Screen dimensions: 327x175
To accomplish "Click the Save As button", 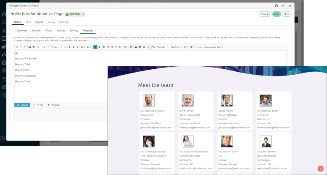I will (x=265, y=14).
